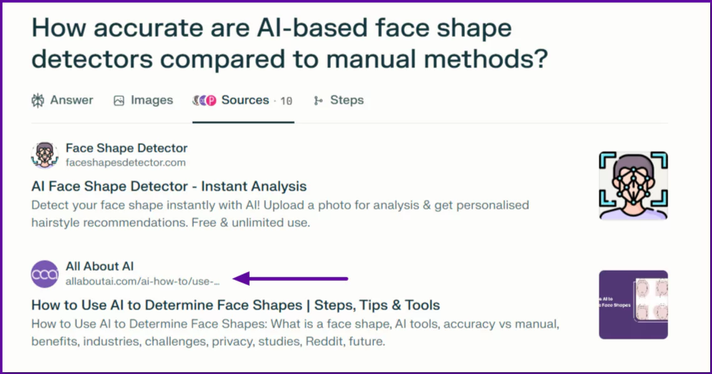Screen dimensions: 712x374
Task: Open the face scan thumbnail image
Action: click(633, 186)
